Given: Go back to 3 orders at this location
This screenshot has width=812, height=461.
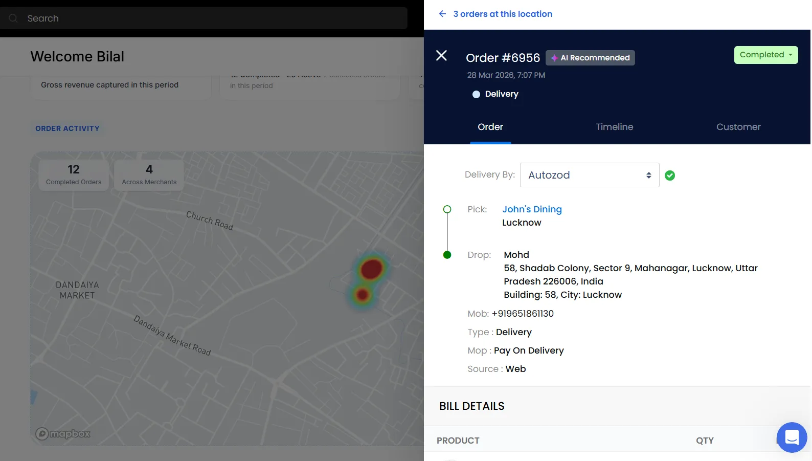Looking at the screenshot, I should [x=503, y=14].
